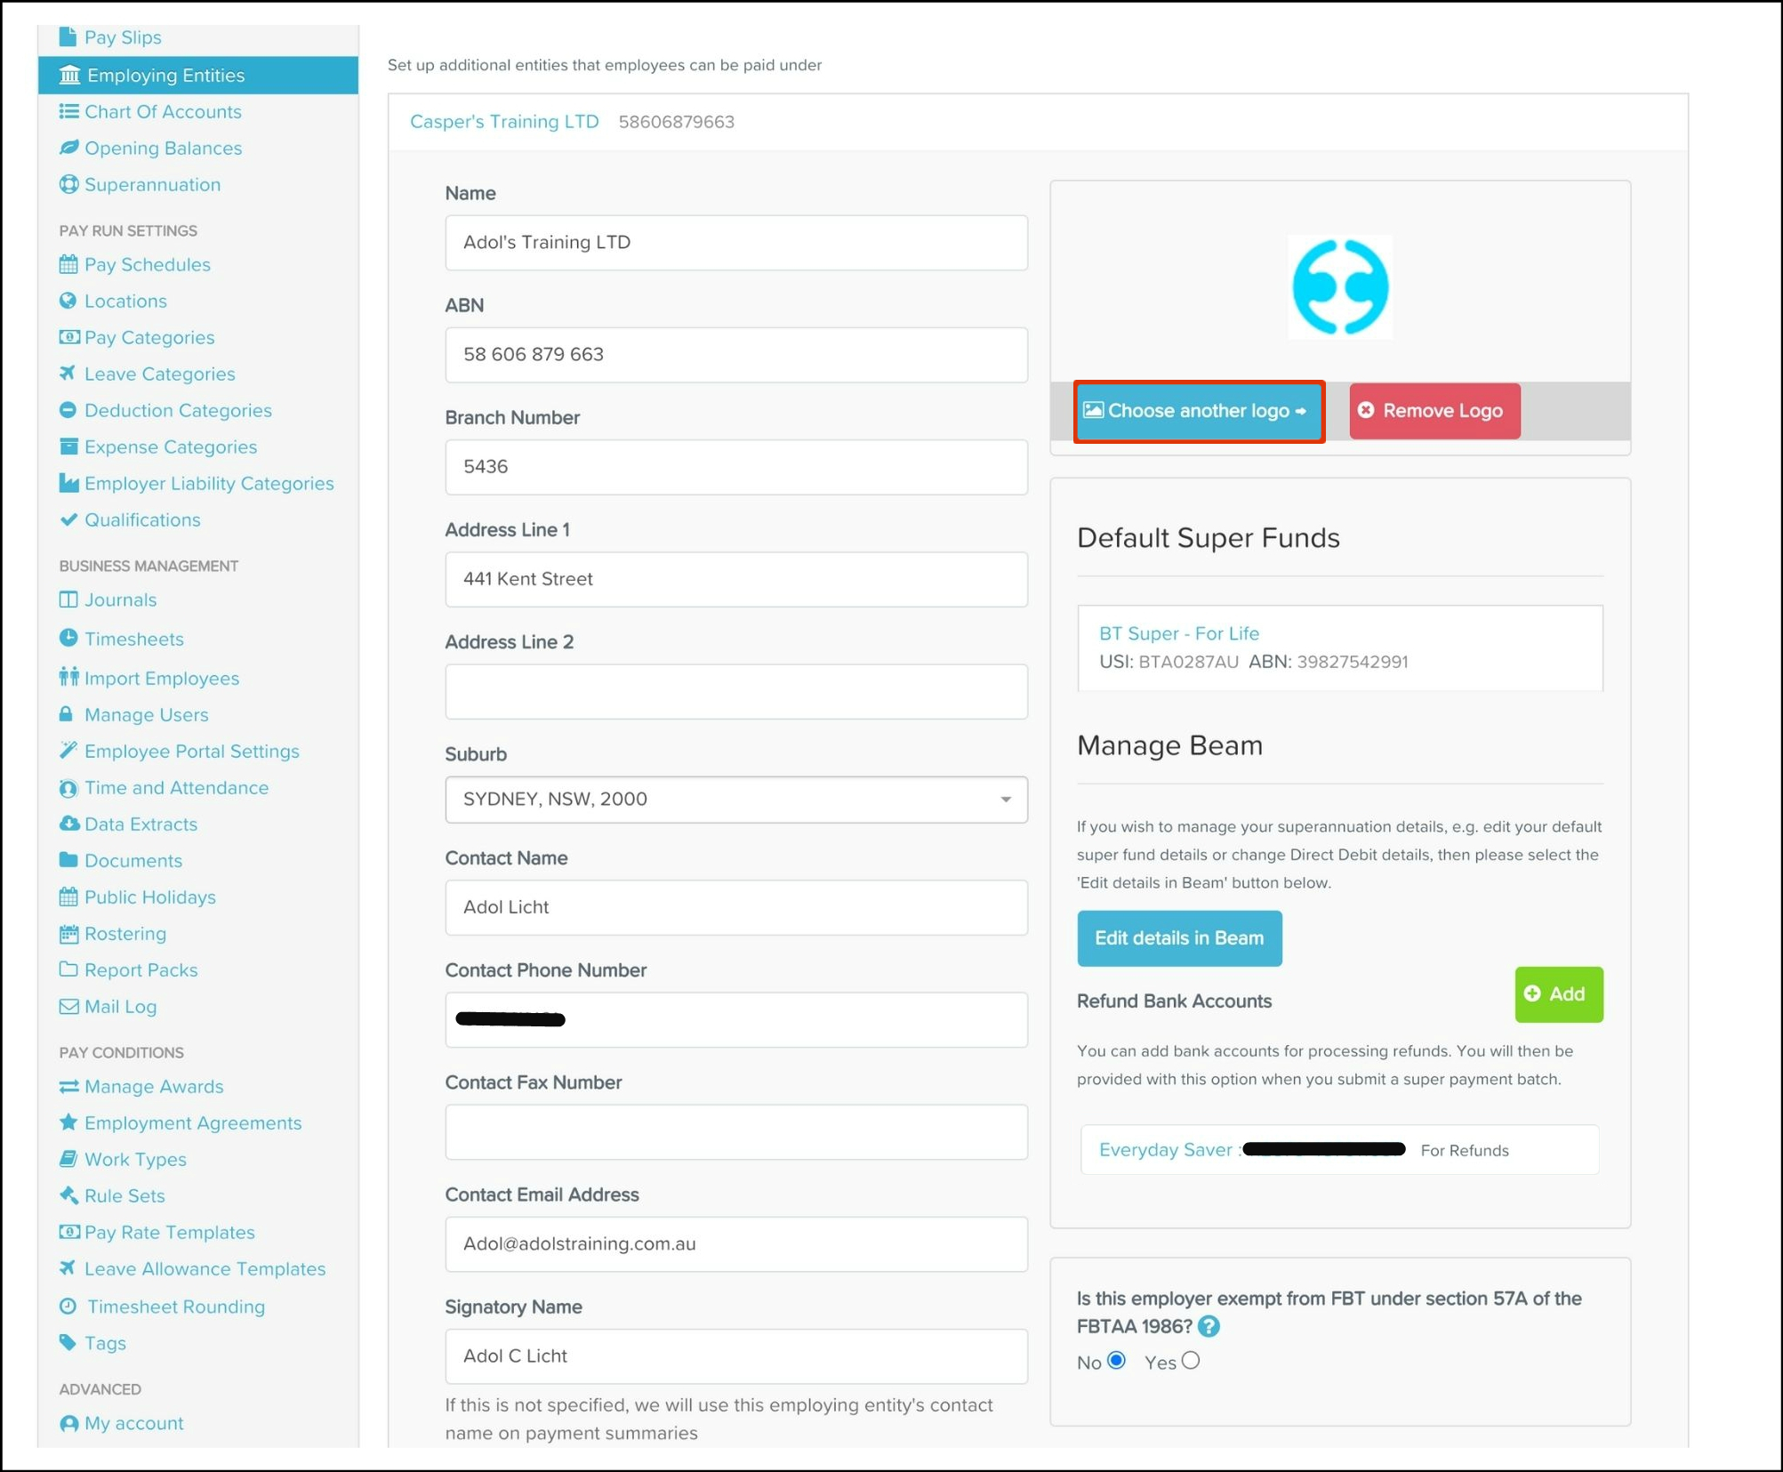Click the Remove Logo button
Viewport: 1783px width, 1472px height.
point(1434,411)
